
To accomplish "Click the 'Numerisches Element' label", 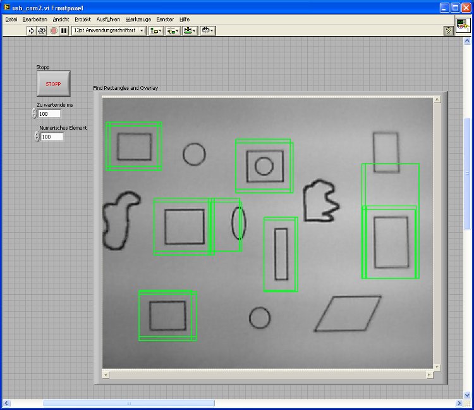I will 63,128.
